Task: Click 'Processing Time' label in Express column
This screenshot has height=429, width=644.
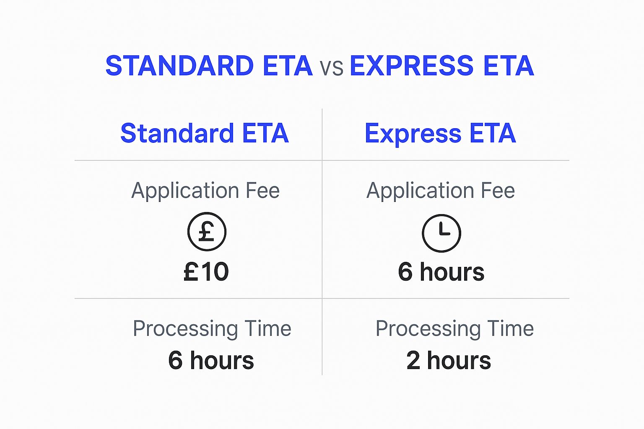Action: [x=454, y=328]
